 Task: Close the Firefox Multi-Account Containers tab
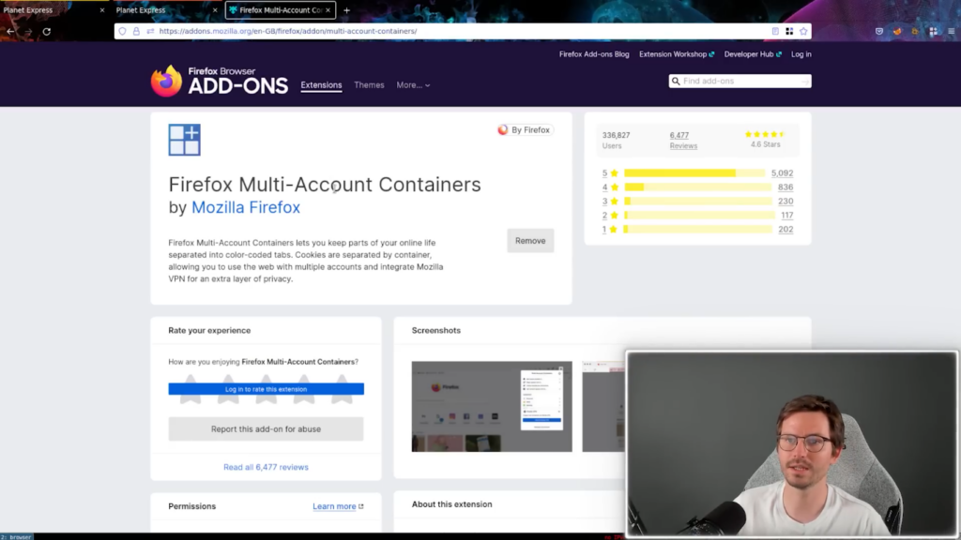pos(328,10)
